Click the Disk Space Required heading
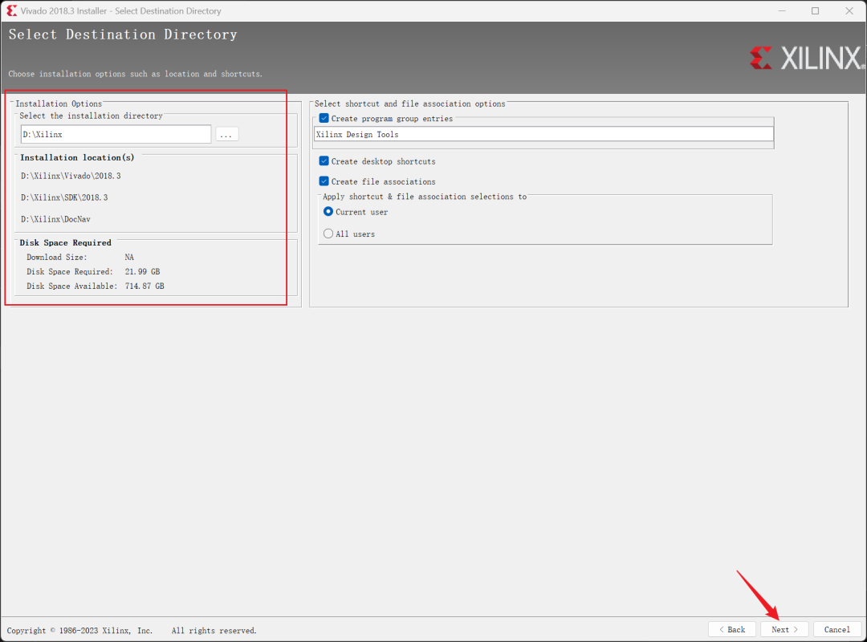 click(65, 242)
